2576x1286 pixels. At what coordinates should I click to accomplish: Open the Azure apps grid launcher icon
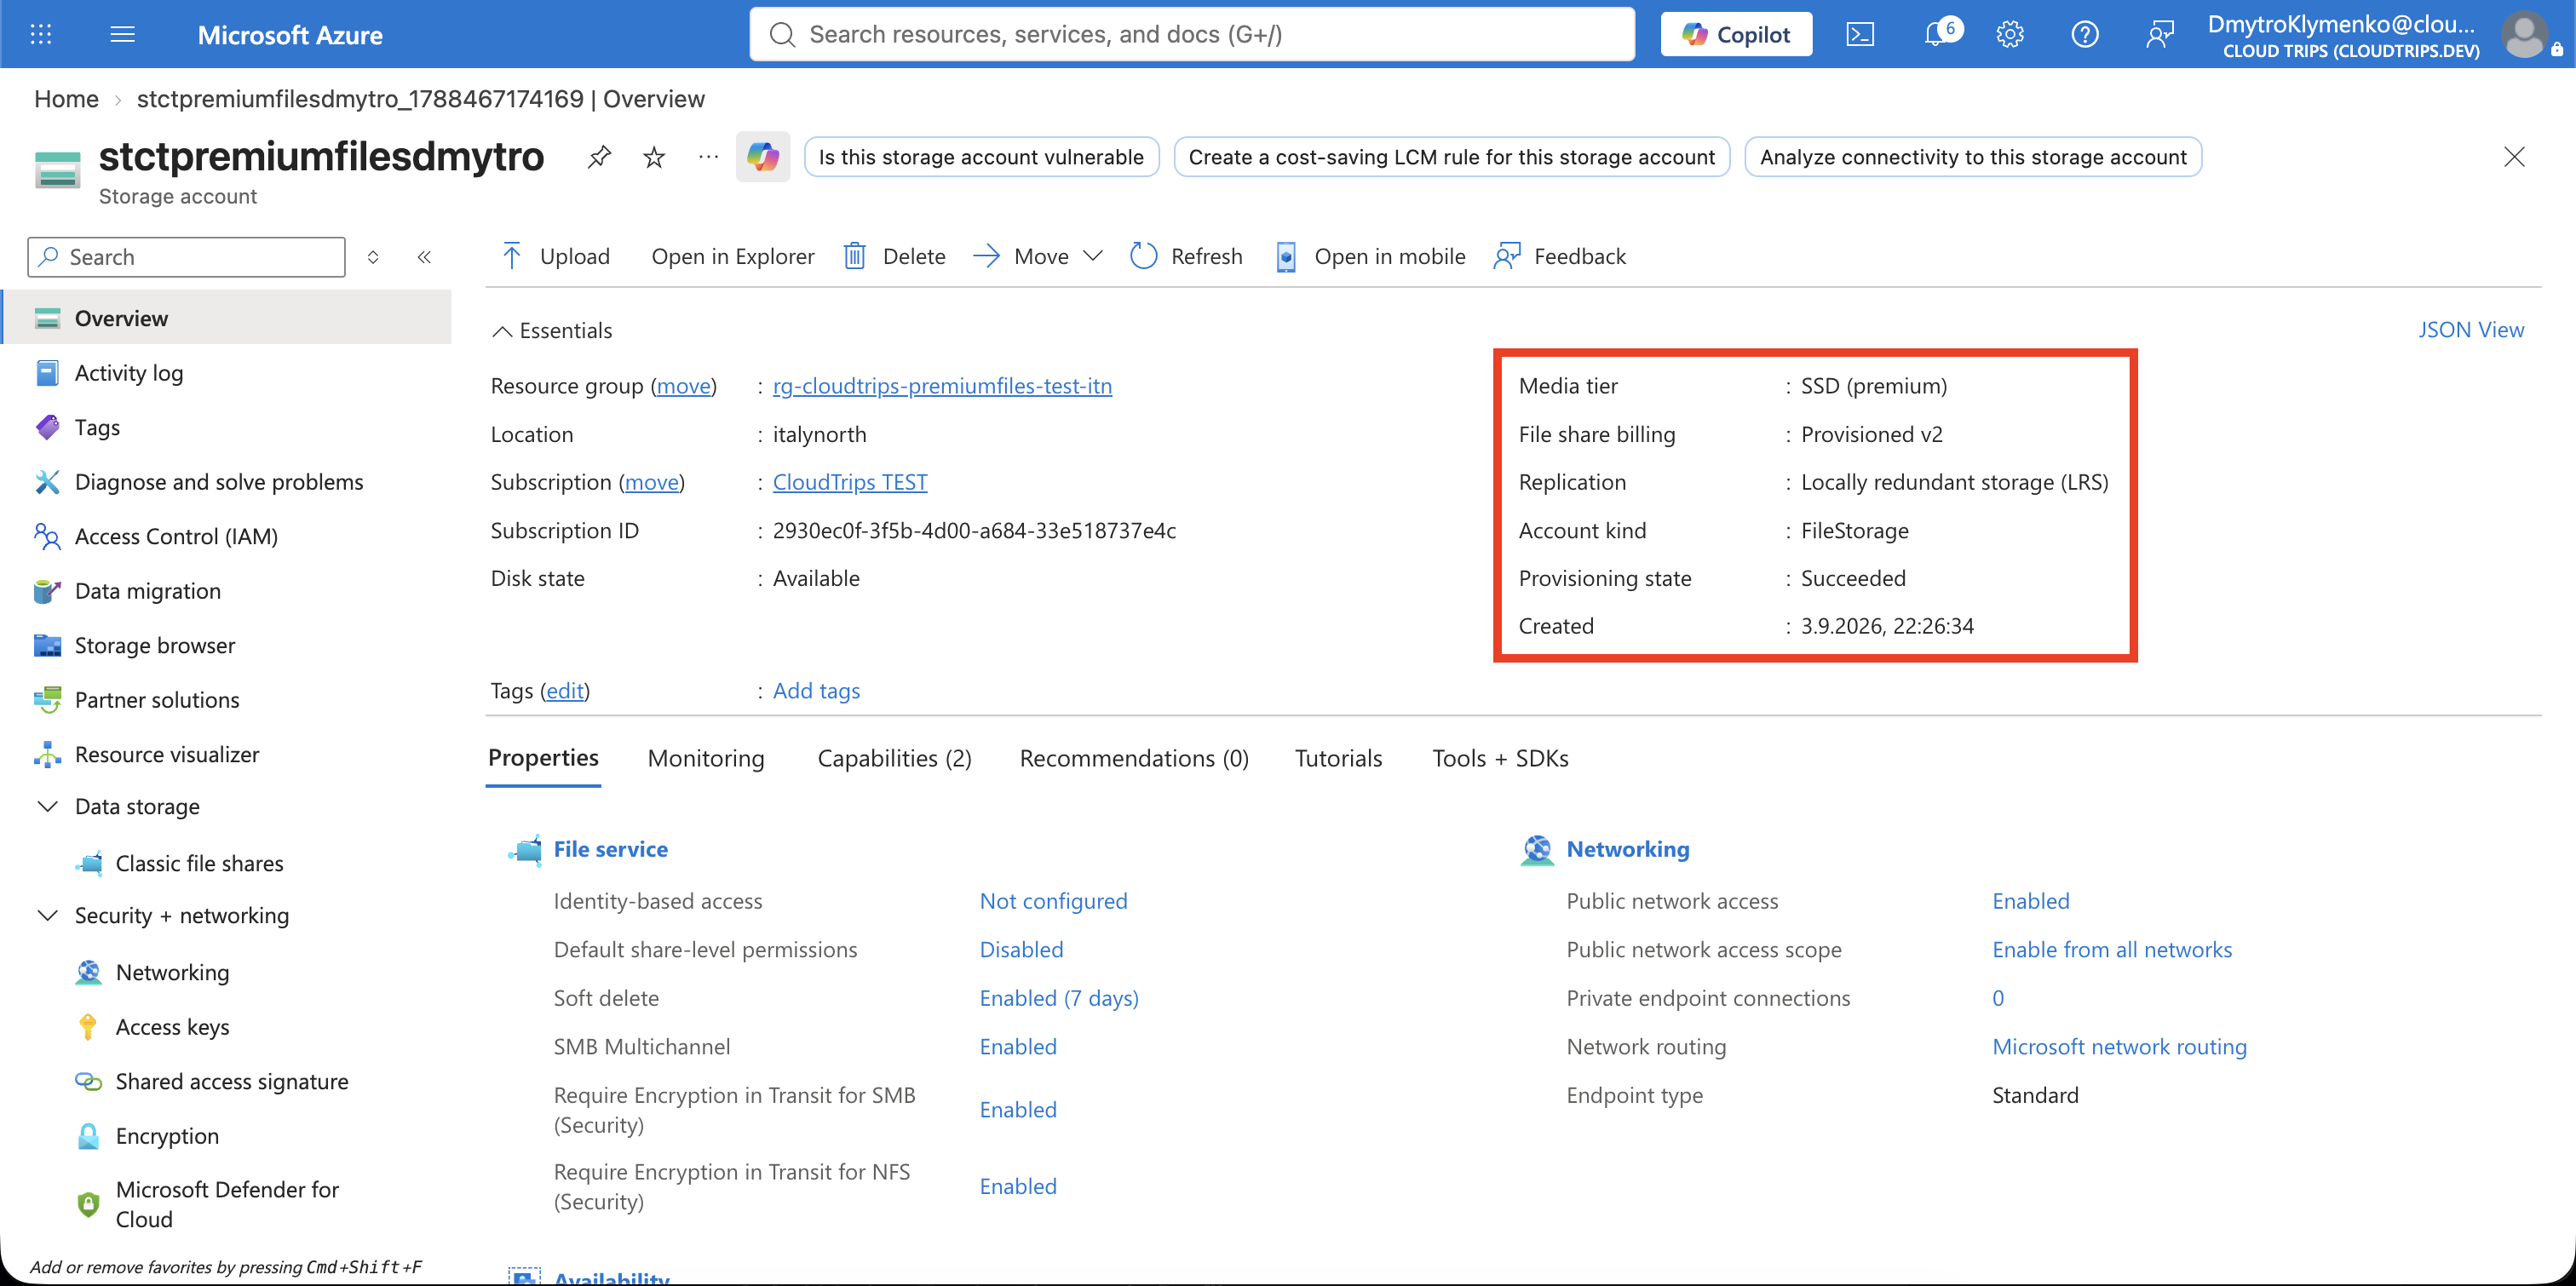[41, 34]
